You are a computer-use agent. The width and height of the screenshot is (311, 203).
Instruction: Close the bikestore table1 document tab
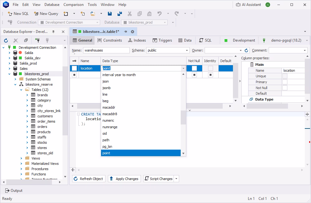132,32
